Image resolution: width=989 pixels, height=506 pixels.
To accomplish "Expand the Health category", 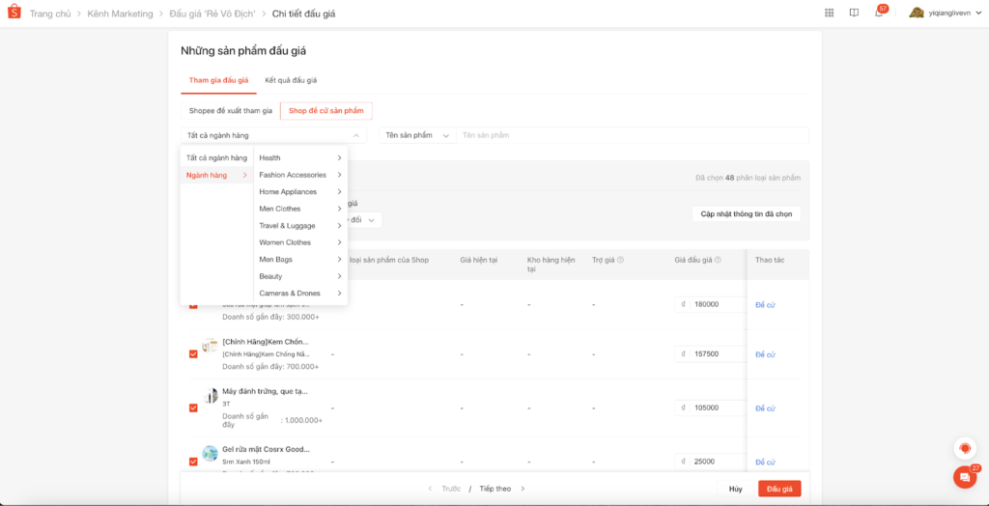I will 300,157.
